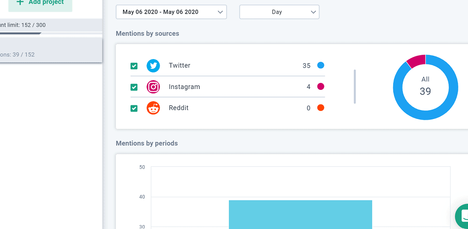Image resolution: width=468 pixels, height=229 pixels.
Task: Select the Instagram source row label
Action: [184, 87]
